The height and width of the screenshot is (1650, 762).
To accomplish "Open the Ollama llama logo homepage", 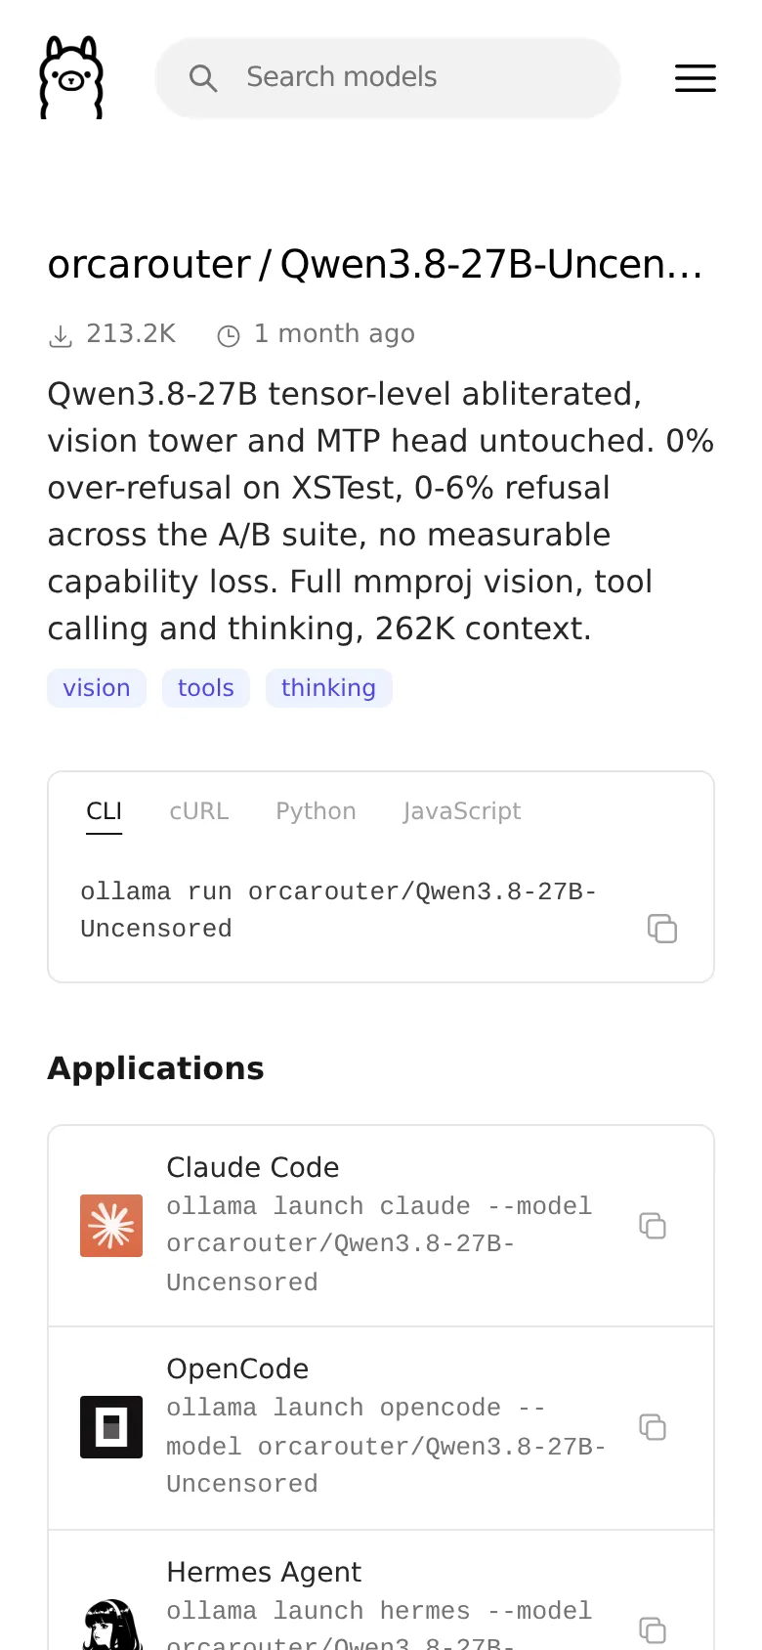I will point(71,77).
